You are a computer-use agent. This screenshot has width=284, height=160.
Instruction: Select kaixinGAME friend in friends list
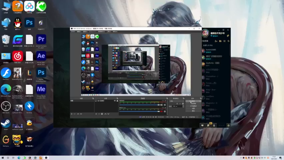pos(215,51)
